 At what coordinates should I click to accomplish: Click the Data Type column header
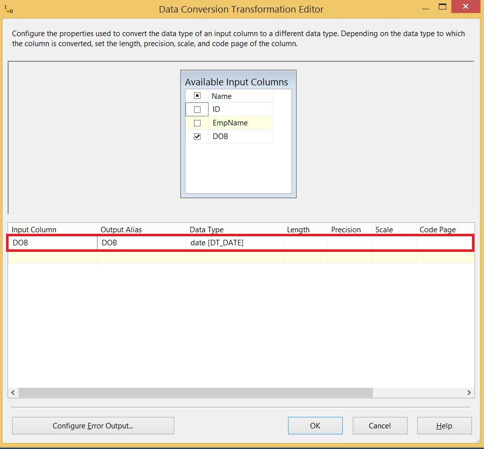coord(234,229)
